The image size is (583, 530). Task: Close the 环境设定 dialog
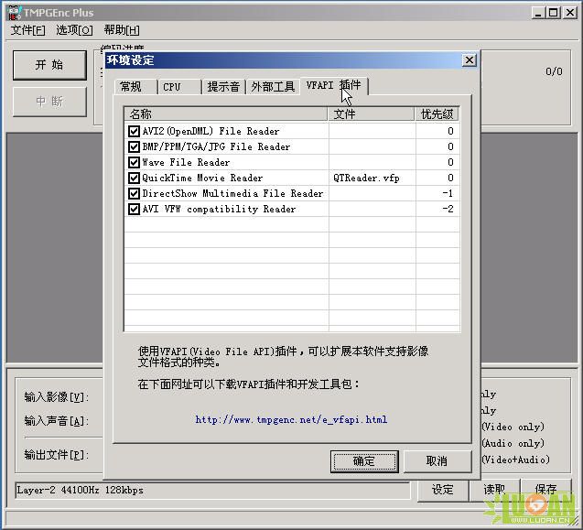[x=470, y=59]
